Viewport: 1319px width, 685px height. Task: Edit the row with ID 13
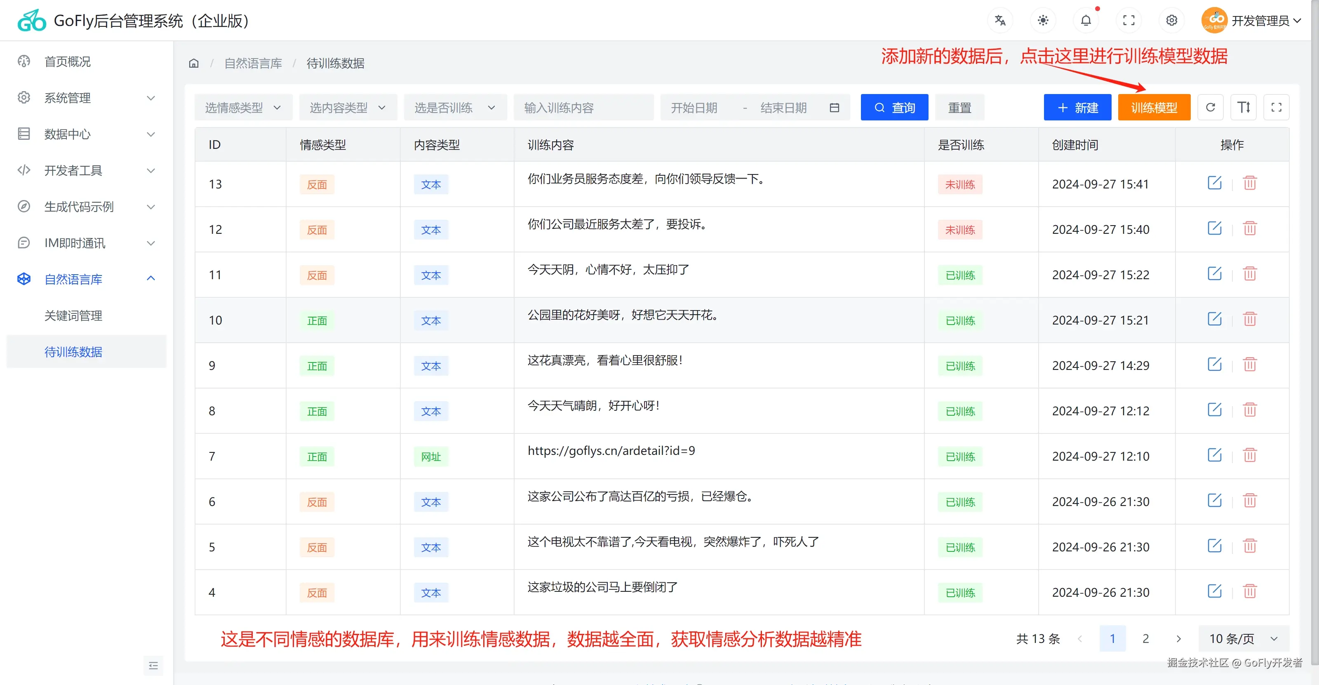[1215, 183]
